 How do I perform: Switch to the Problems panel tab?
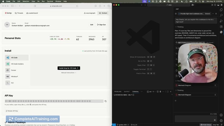(118, 92)
